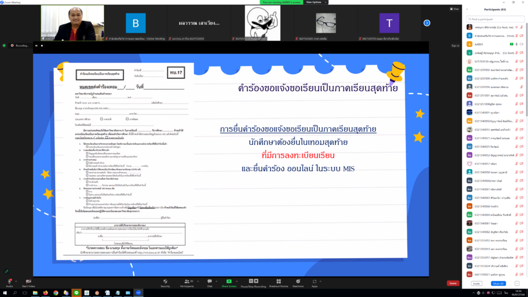The width and height of the screenshot is (528, 297).
Task: Click the Mute All button
Action: click(x=498, y=284)
